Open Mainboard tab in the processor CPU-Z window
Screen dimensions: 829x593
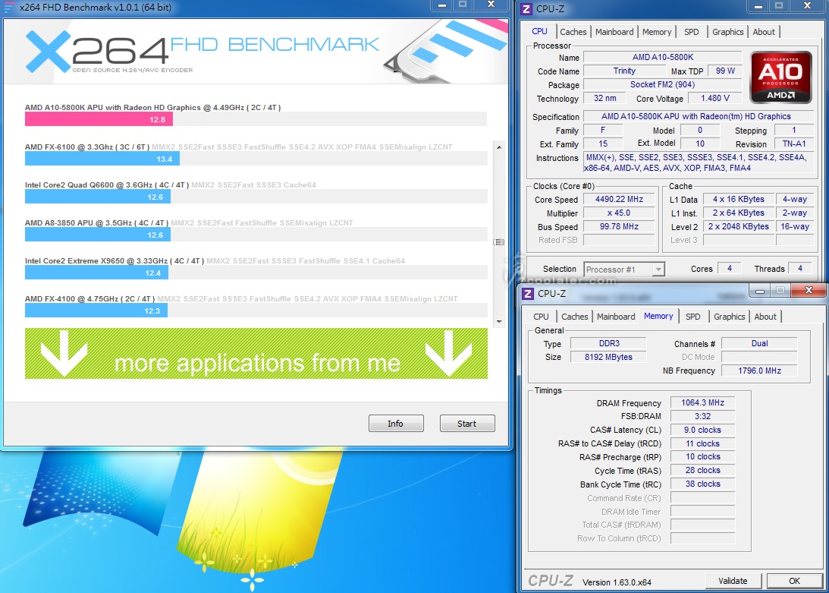[x=614, y=32]
